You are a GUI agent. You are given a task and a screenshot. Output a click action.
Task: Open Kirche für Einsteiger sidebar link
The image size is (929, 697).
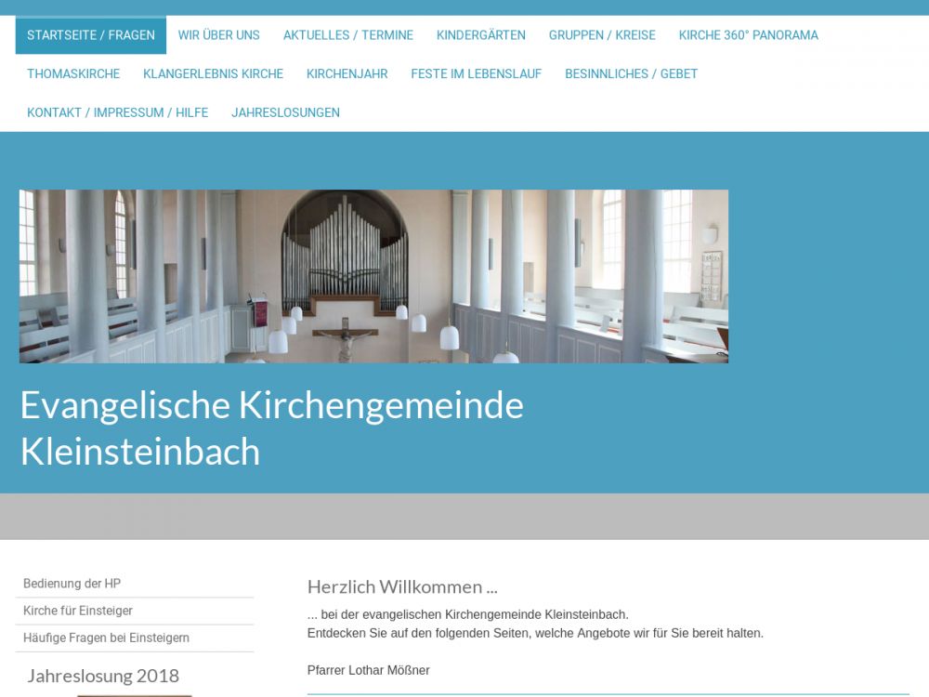click(x=78, y=611)
